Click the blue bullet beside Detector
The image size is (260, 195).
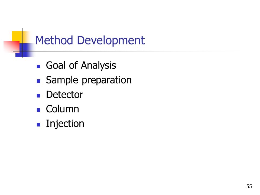click(x=38, y=96)
